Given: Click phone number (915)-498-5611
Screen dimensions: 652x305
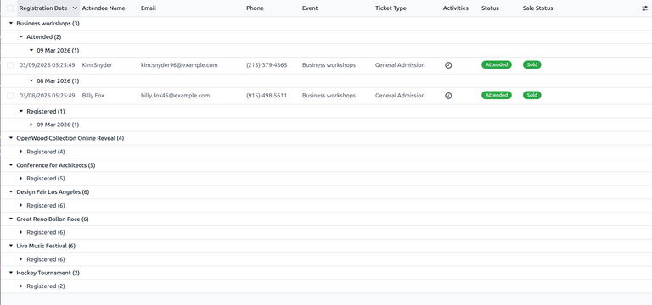Looking at the screenshot, I should (x=267, y=96).
